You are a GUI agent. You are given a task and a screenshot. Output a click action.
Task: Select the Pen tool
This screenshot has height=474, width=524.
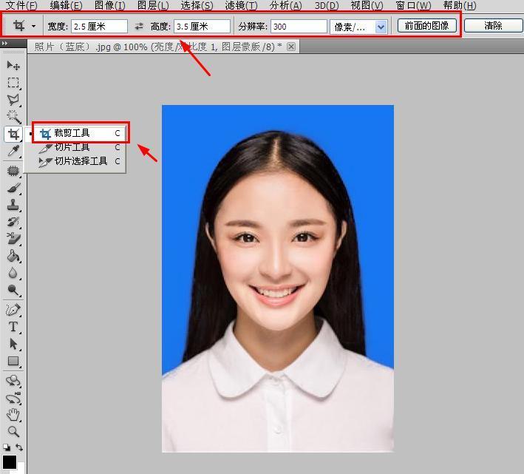coord(13,310)
